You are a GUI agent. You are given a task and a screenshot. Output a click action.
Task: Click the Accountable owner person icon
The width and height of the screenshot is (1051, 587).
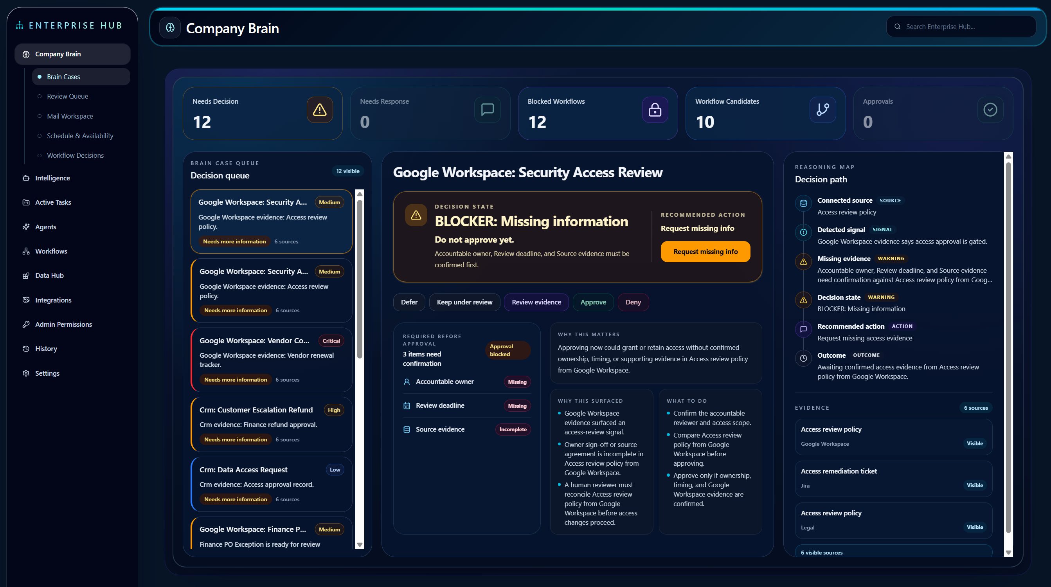pyautogui.click(x=407, y=382)
